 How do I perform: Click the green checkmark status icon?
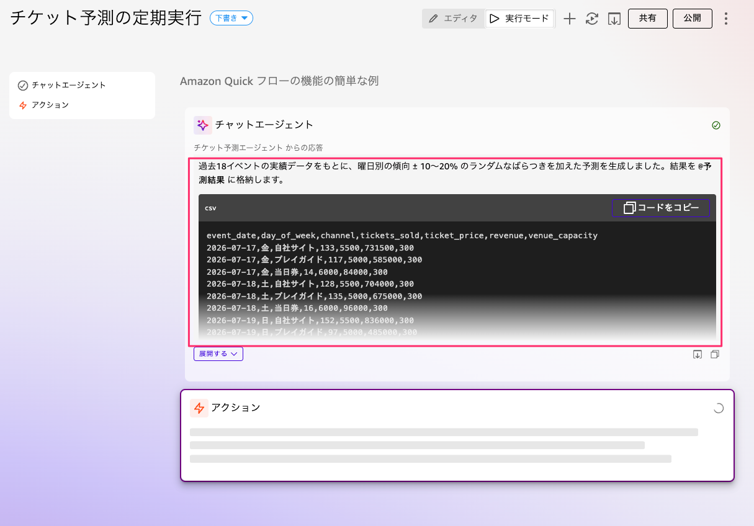point(716,125)
